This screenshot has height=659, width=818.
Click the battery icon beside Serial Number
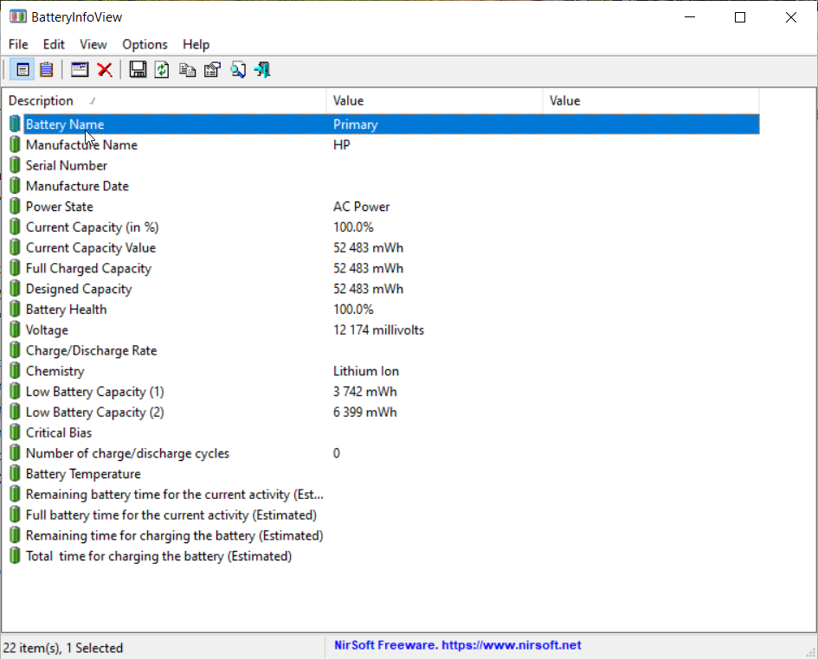[15, 165]
